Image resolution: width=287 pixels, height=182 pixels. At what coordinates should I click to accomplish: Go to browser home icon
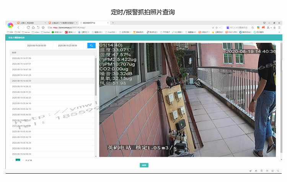pos(33,28)
